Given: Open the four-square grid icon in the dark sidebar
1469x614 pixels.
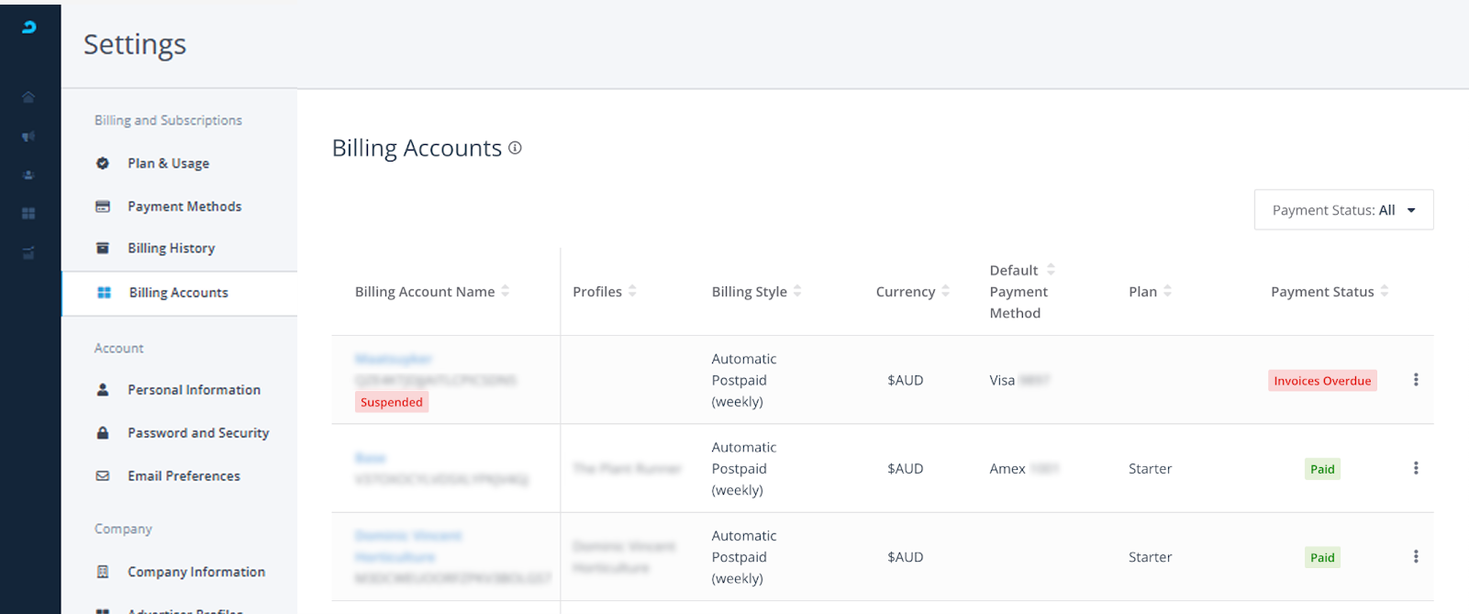Looking at the screenshot, I should point(28,213).
